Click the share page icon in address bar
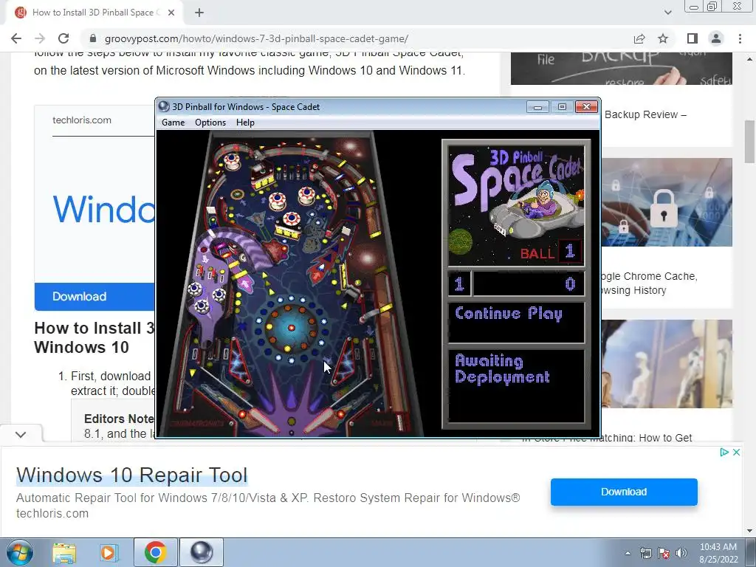The width and height of the screenshot is (756, 567). coord(639,38)
